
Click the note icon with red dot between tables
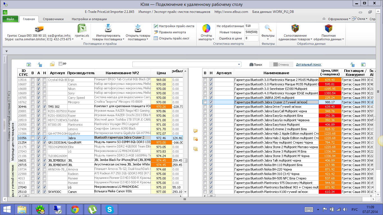pyautogui.click(x=195, y=139)
